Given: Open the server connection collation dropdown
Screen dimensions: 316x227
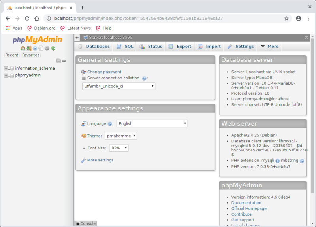Looking at the screenshot, I should pos(118,86).
